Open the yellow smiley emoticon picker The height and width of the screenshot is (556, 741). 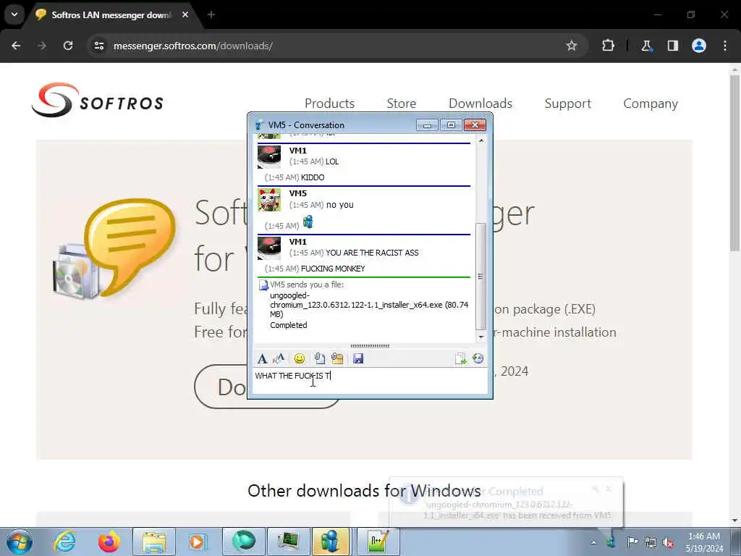click(299, 359)
